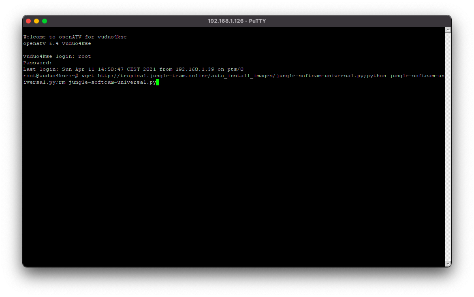Select the 'openatv 6.4 vuduo4kse' version line

pos(57,43)
